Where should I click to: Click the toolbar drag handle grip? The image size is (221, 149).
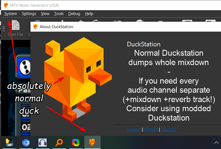4,28
